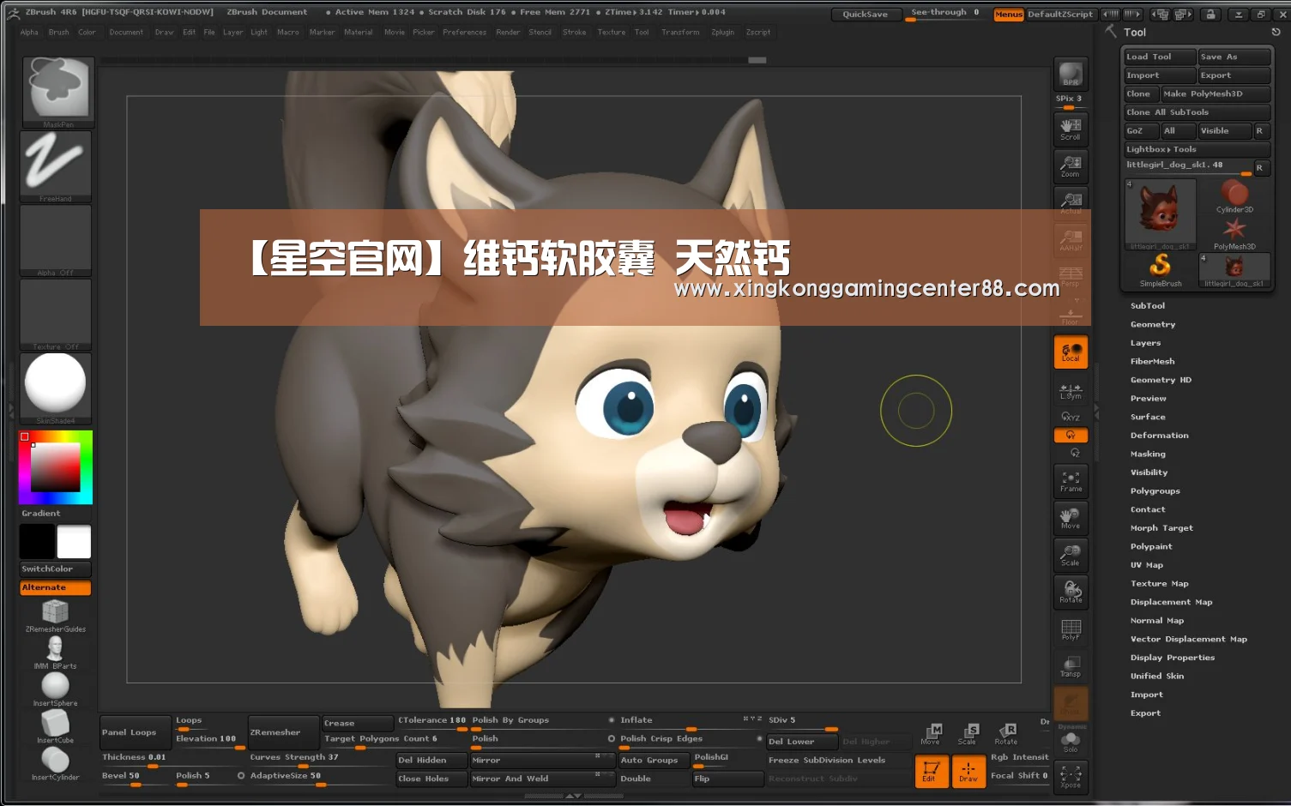This screenshot has width=1291, height=806.
Task: Open the Brush menu
Action: [x=58, y=33]
